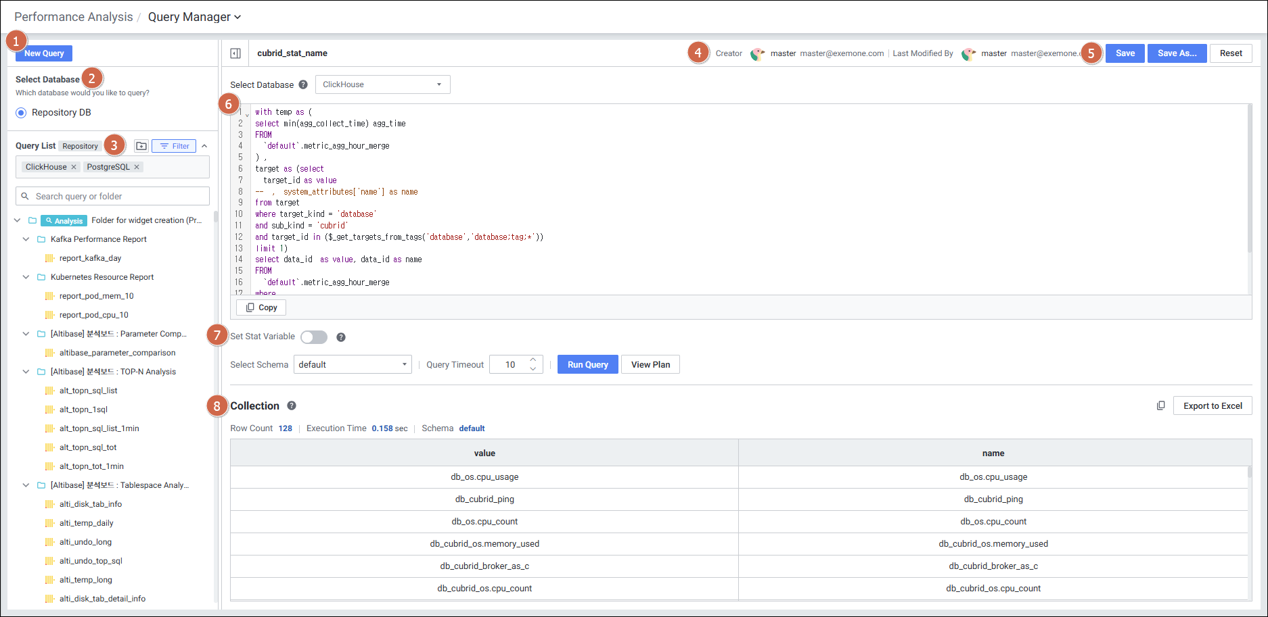This screenshot has width=1268, height=617.
Task: Open the ClickHouse database dropdown
Action: (x=382, y=84)
